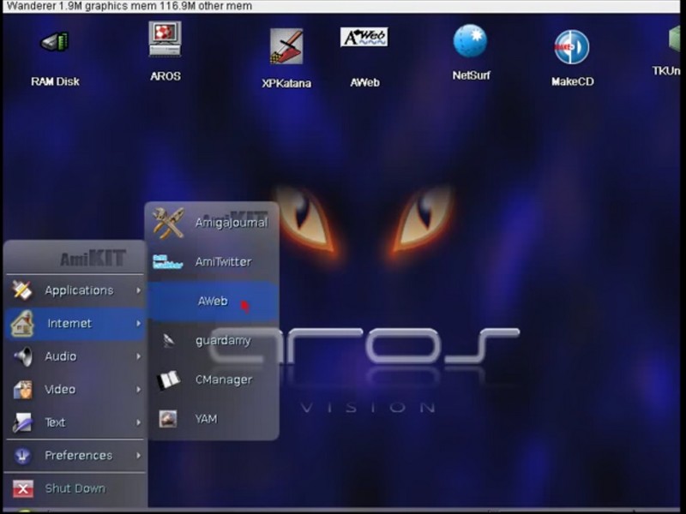The width and height of the screenshot is (686, 514).
Task: Click the AmigaJournal tools icon in submenu
Action: coord(168,223)
